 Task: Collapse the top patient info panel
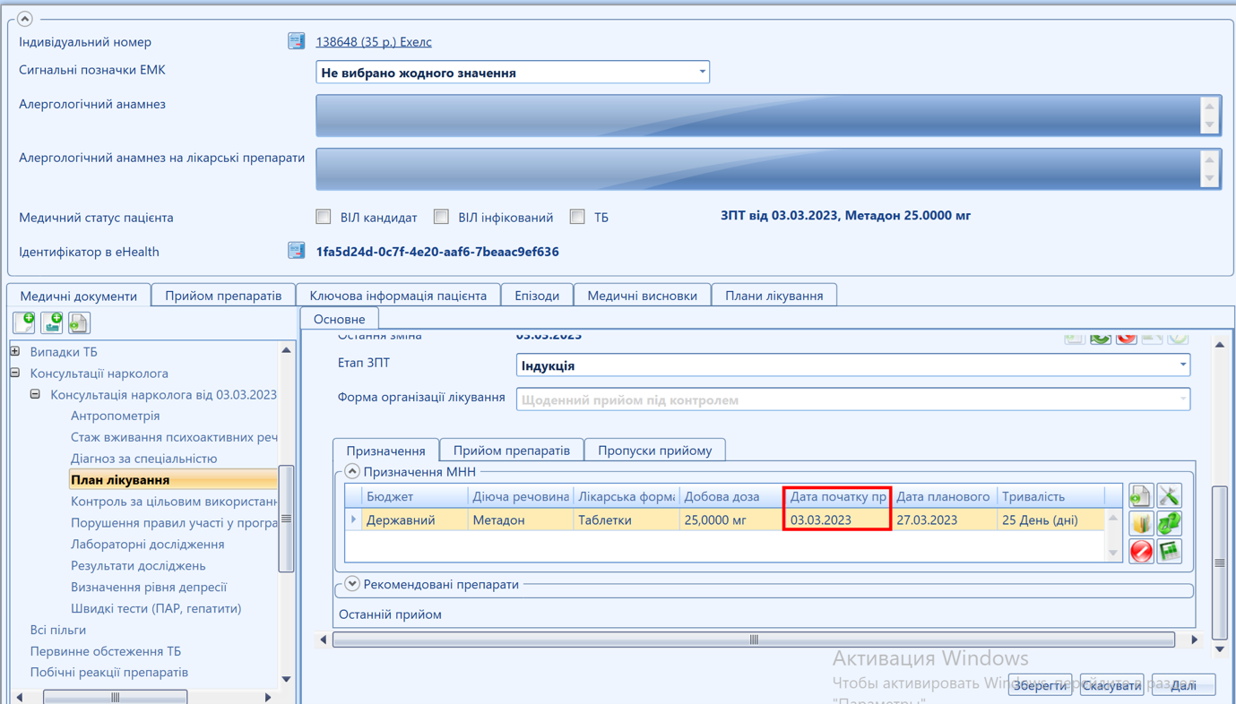tap(25, 18)
